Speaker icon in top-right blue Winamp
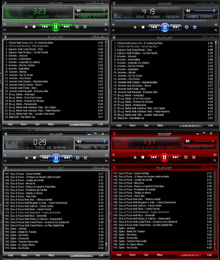The height and width of the screenshot is (260, 220). point(188,11)
